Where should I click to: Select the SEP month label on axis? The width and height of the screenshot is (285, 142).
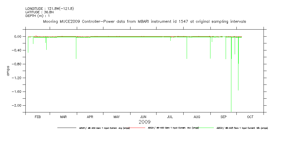223,117
